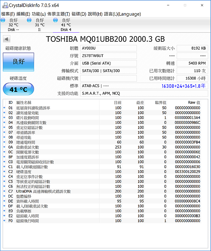Open the 檔案(F) menu

pos(8,14)
